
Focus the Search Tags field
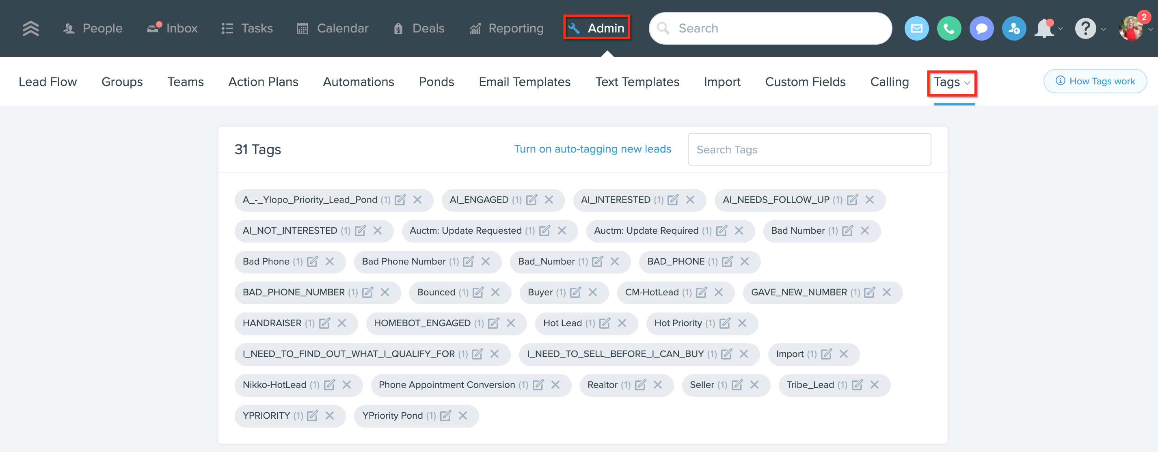tap(809, 150)
